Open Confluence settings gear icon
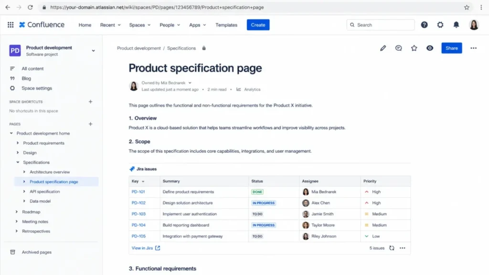The image size is (489, 275). tap(440, 25)
